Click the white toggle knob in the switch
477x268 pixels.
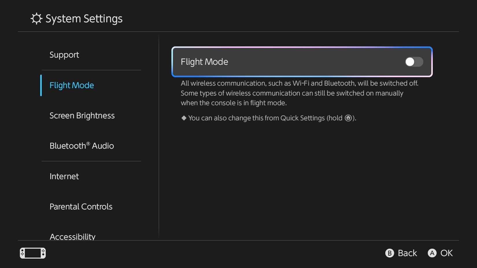point(410,62)
